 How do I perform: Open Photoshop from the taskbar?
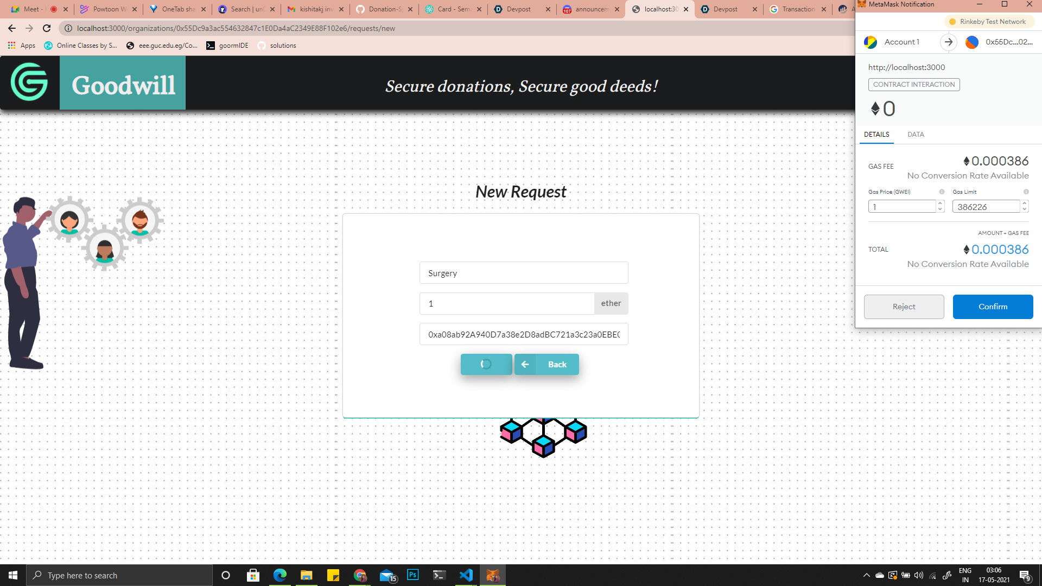click(412, 575)
